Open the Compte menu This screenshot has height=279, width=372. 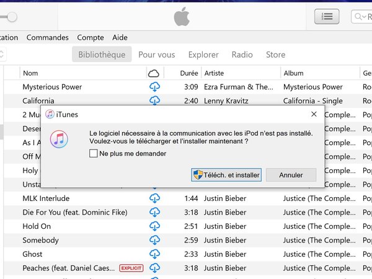(91, 37)
